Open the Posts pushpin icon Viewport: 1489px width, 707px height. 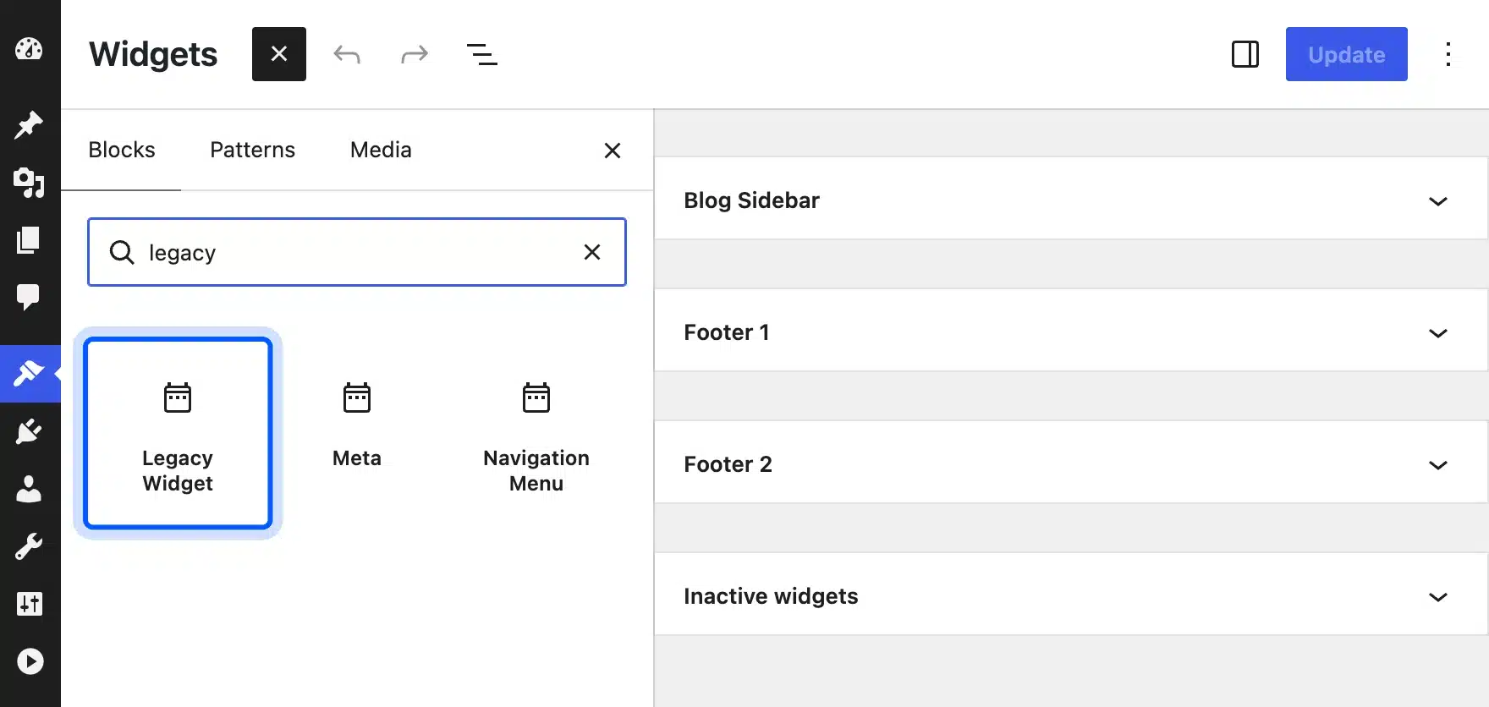29,124
